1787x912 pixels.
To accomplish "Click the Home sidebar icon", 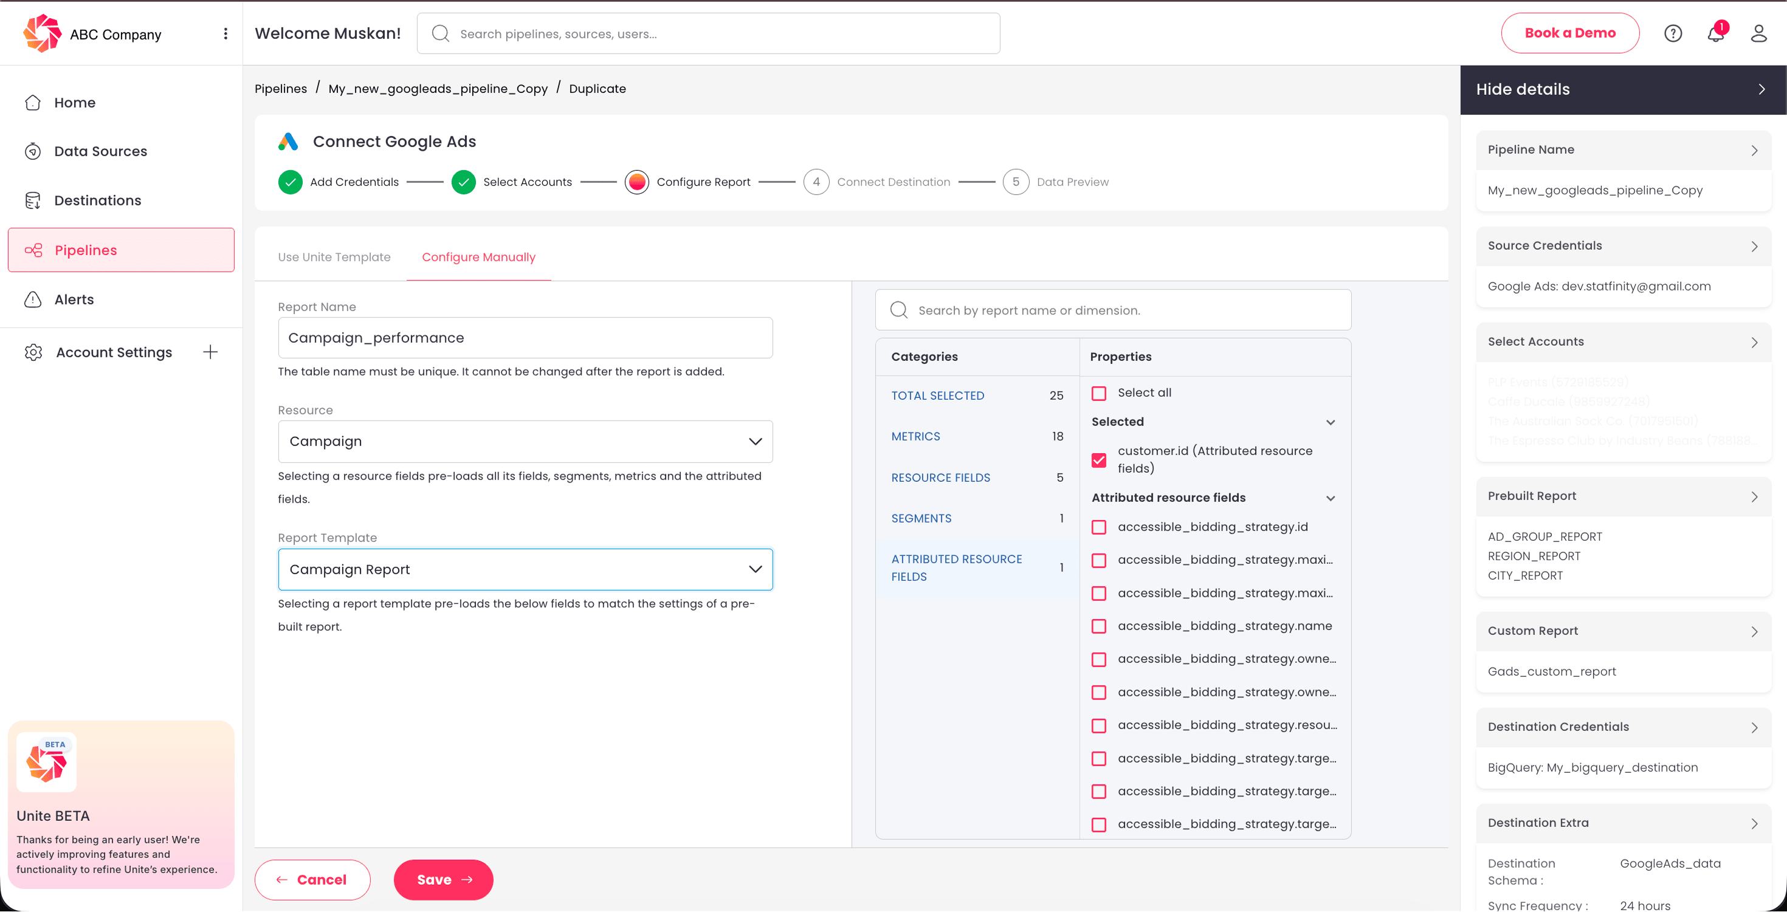I will tap(33, 103).
